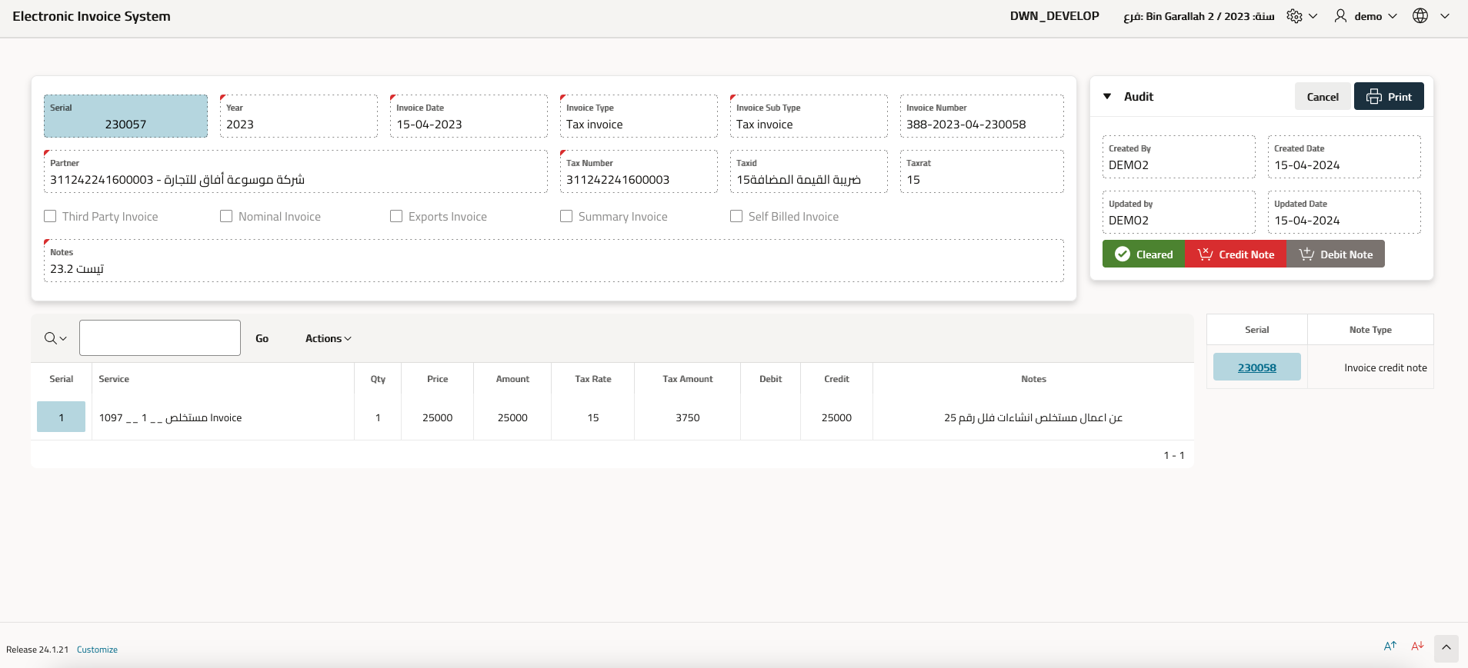Click the Electronic Invoice System title

pos(92,16)
